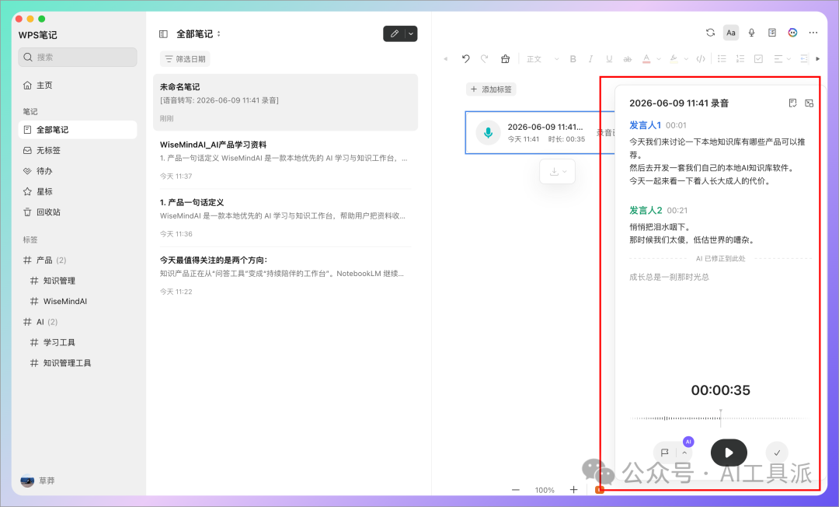This screenshot has height=507, width=839.
Task: Click the sync refresh icon
Action: tap(710, 33)
